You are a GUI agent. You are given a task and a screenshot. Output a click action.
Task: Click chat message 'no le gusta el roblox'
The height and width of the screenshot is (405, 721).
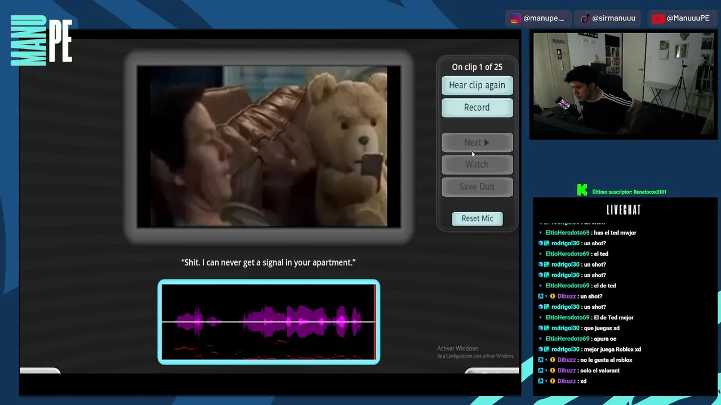606,360
